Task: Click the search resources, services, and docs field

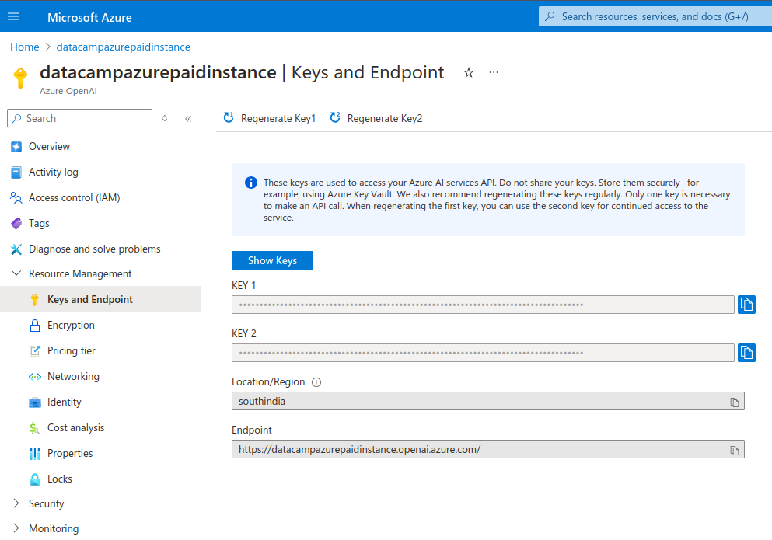Action: pyautogui.click(x=655, y=17)
